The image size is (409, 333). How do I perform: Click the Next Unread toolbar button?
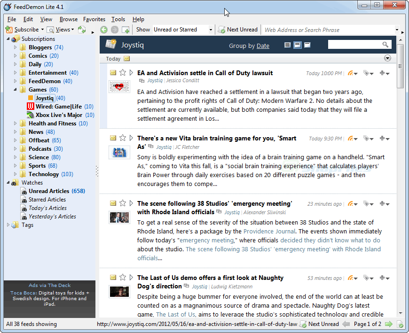(x=238, y=30)
